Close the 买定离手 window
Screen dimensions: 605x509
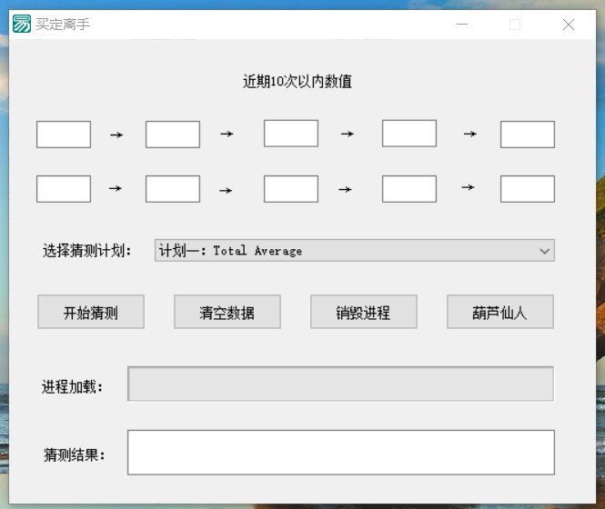pyautogui.click(x=569, y=25)
